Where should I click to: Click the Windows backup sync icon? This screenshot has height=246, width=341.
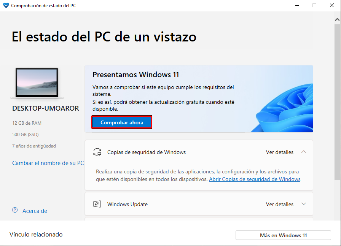click(x=97, y=152)
